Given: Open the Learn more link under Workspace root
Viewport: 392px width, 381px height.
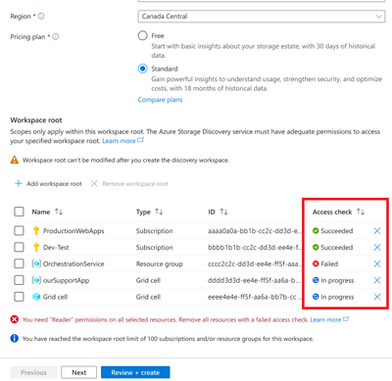Looking at the screenshot, I should tap(122, 141).
